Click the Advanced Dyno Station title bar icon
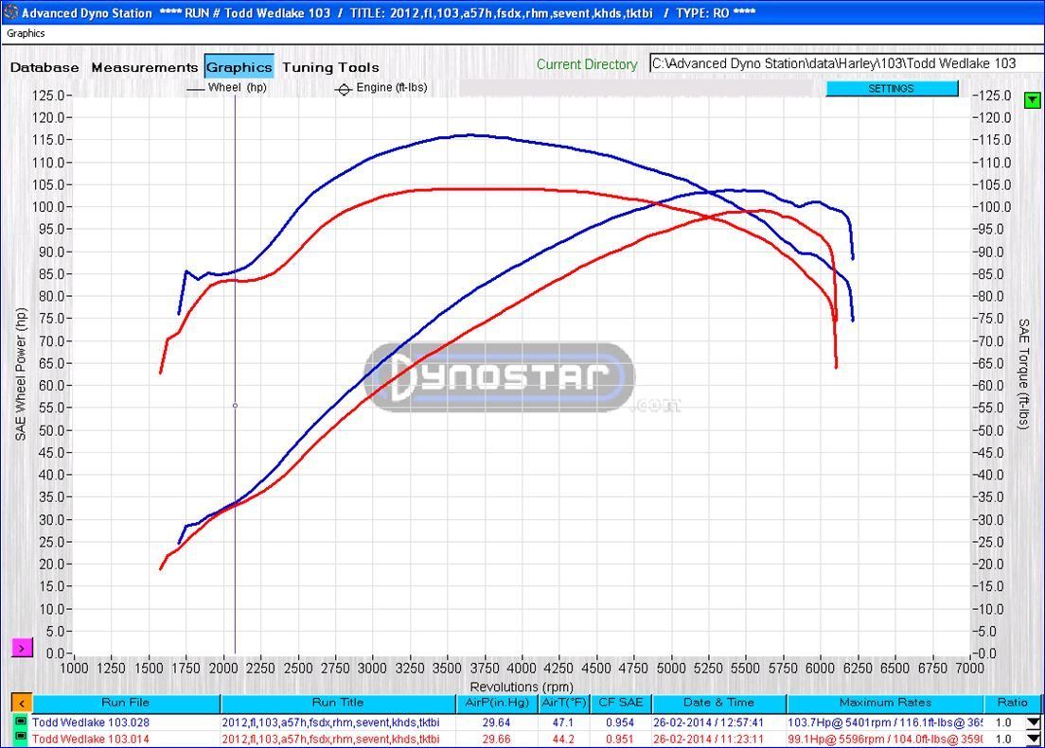This screenshot has height=748, width=1045. coord(10,12)
